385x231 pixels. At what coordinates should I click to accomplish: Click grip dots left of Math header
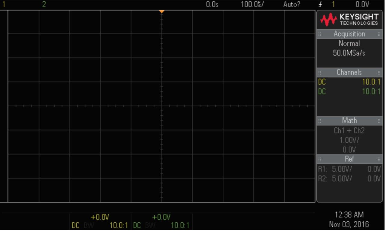320,121
